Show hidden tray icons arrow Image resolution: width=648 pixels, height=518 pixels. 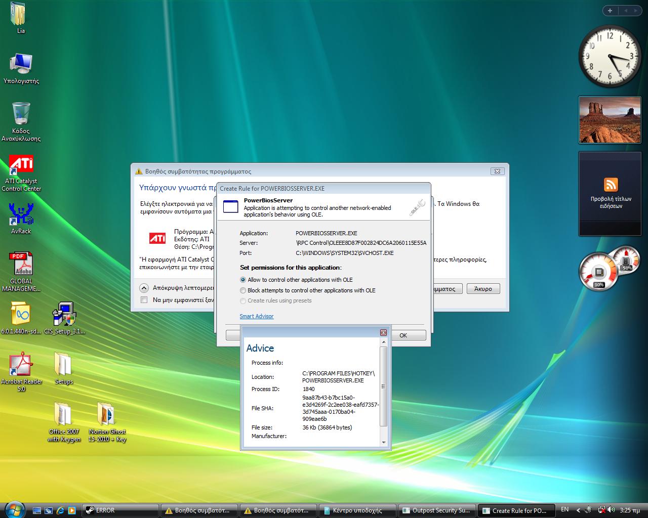click(578, 510)
